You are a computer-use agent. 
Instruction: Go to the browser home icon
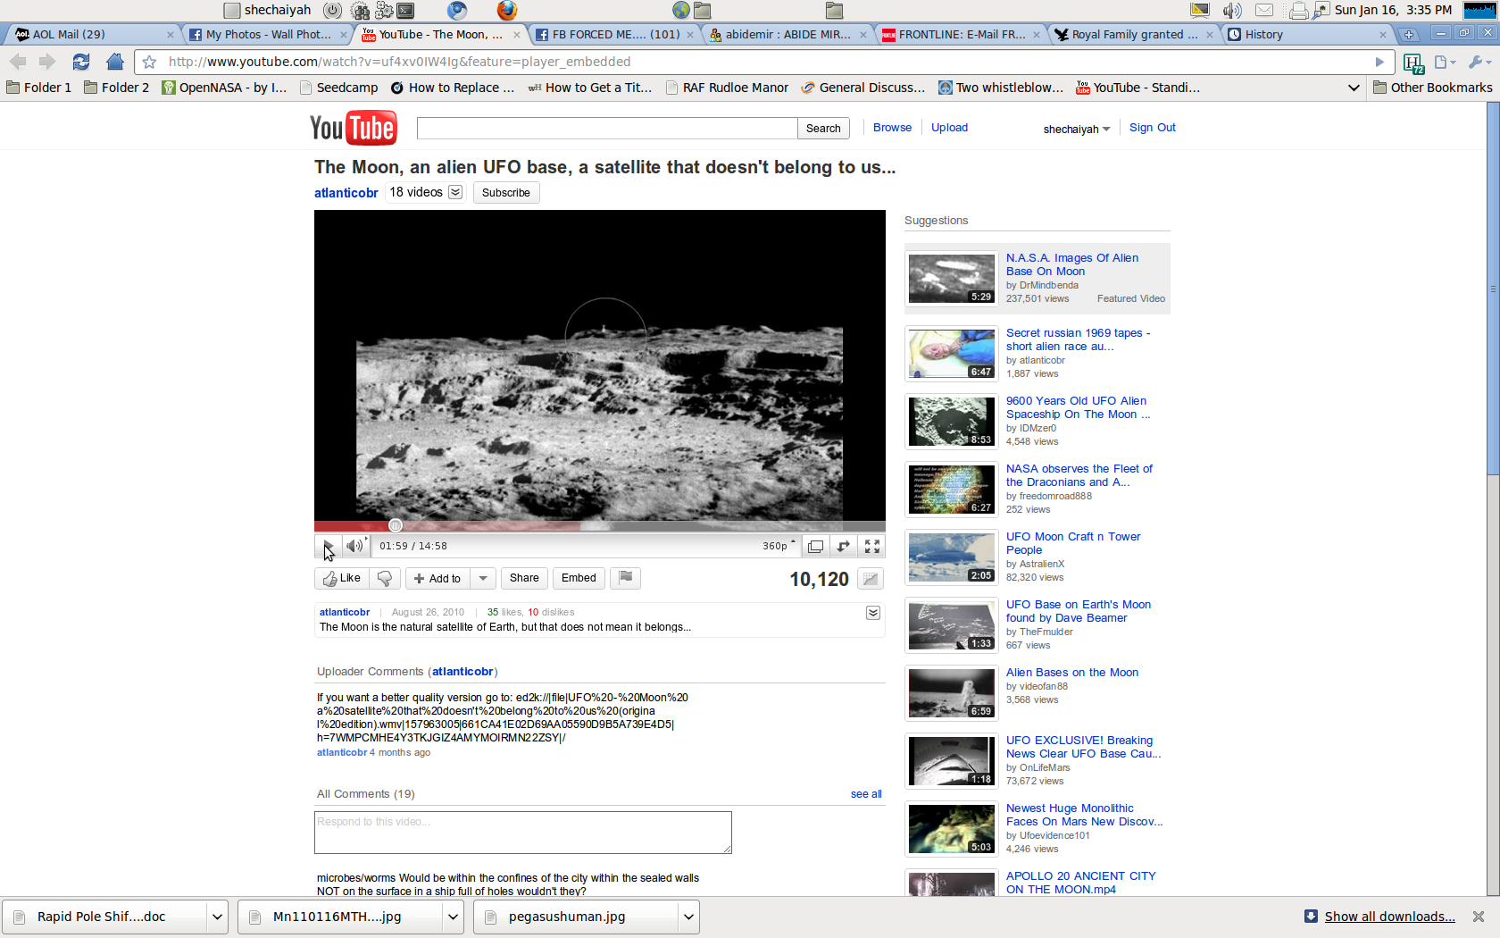tap(114, 62)
